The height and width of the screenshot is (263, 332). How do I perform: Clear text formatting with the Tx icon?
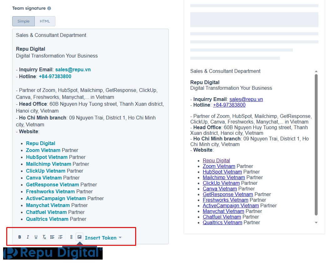(x=44, y=237)
